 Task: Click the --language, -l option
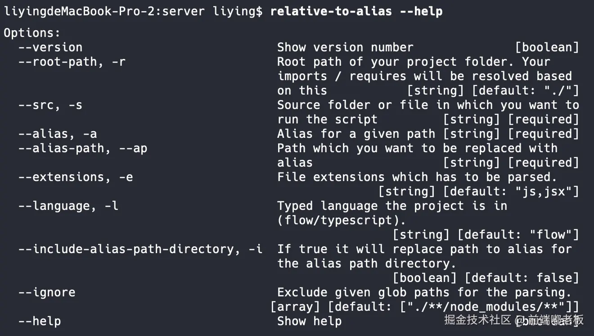coord(68,206)
